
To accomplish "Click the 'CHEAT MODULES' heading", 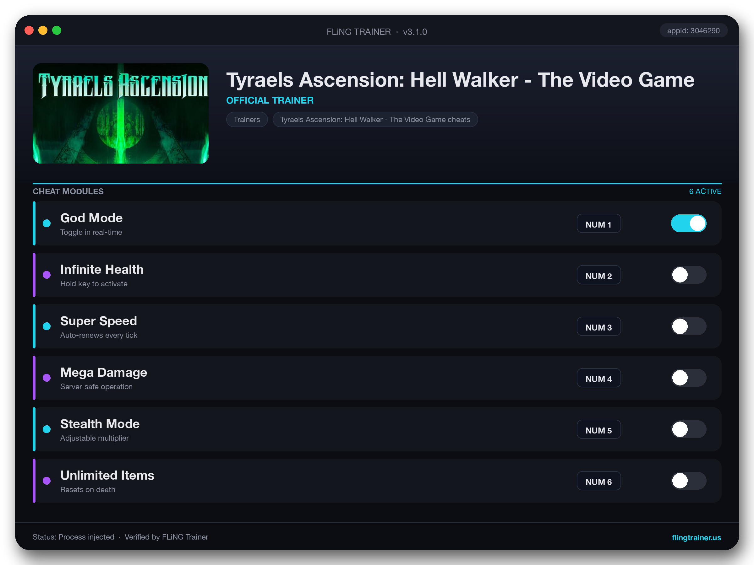I will [x=68, y=191].
